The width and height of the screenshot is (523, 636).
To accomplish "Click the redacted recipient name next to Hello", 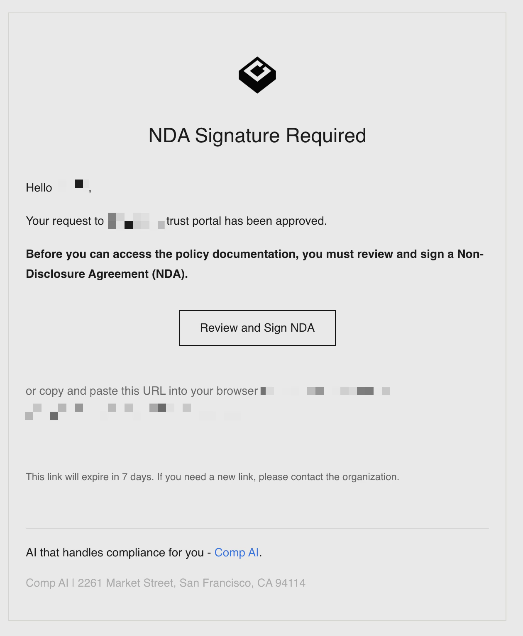I will (80, 184).
